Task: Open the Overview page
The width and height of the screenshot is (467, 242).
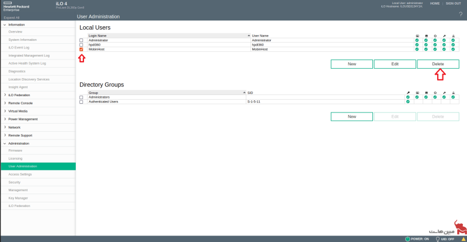Action: (15, 31)
